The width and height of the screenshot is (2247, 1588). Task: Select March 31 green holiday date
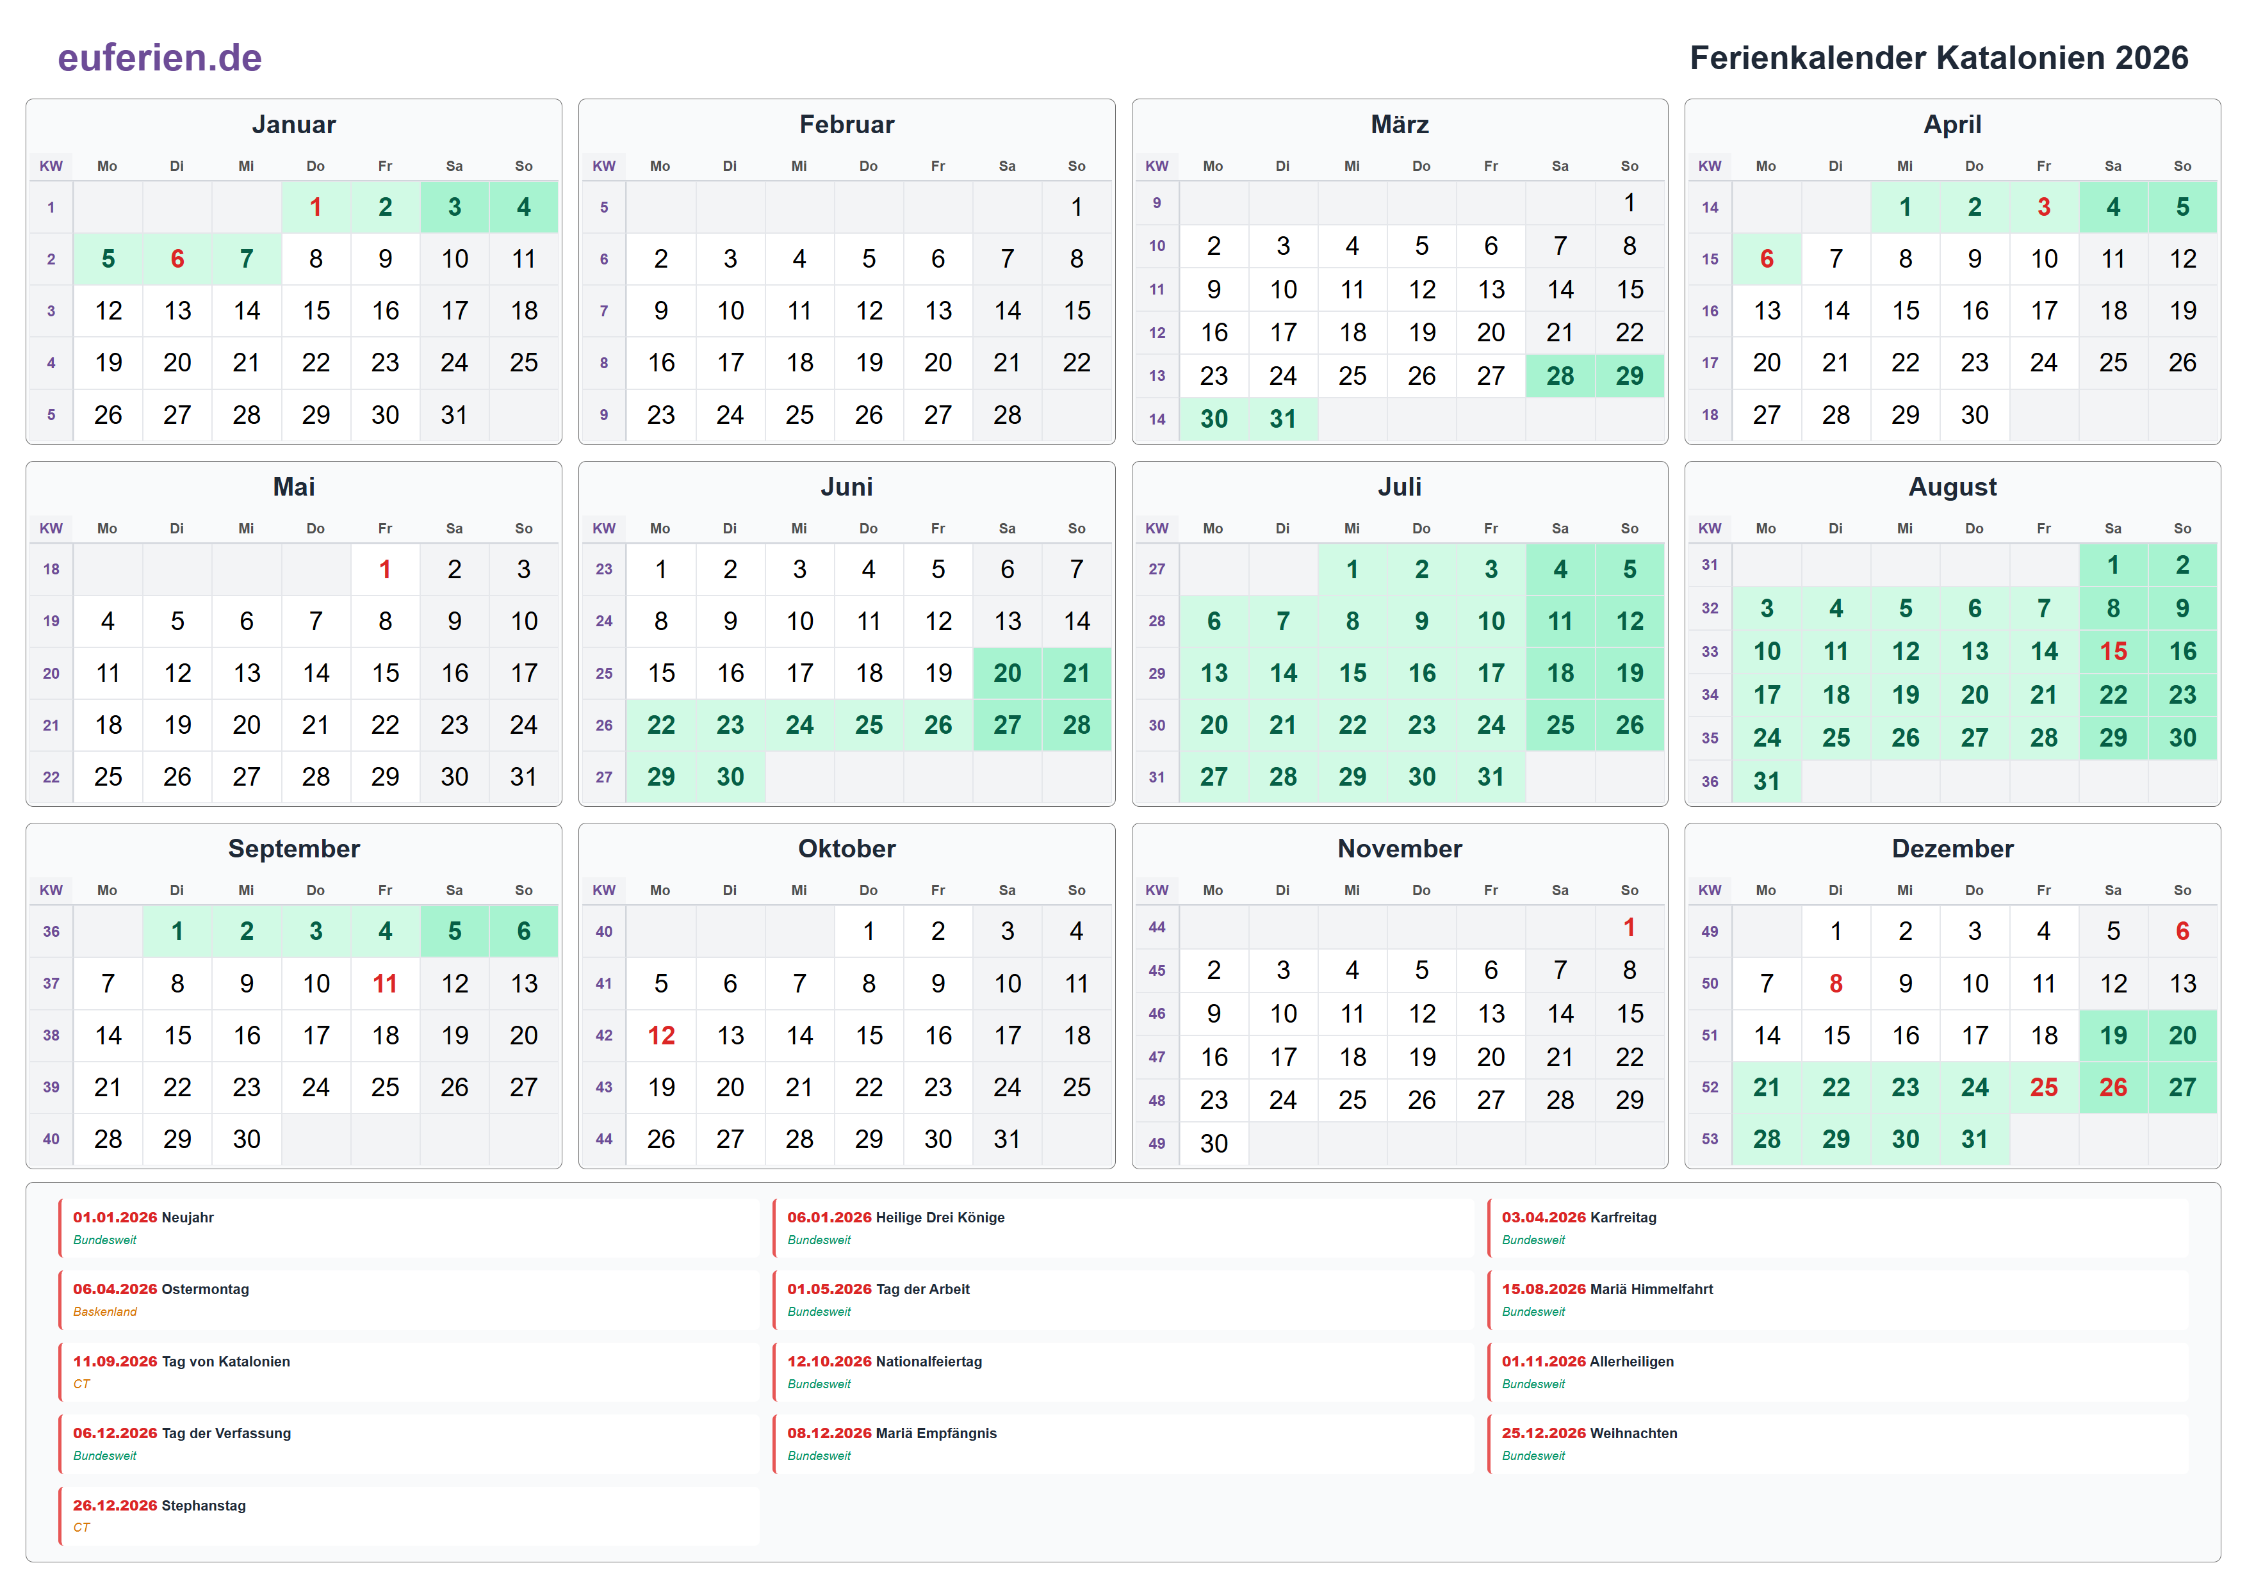point(1283,419)
